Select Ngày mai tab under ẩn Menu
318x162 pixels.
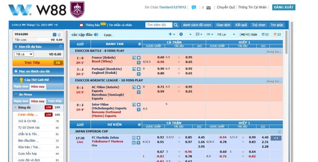(x=21, y=101)
